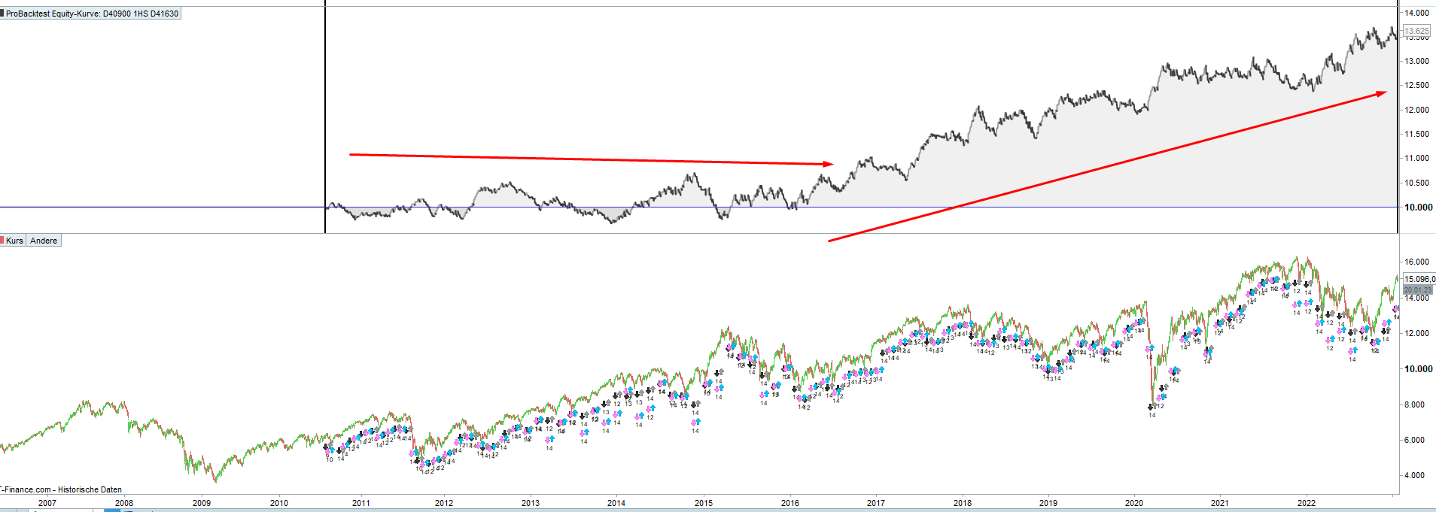
Task: Click the 20.01.23 date label on price axis
Action: (x=1418, y=289)
